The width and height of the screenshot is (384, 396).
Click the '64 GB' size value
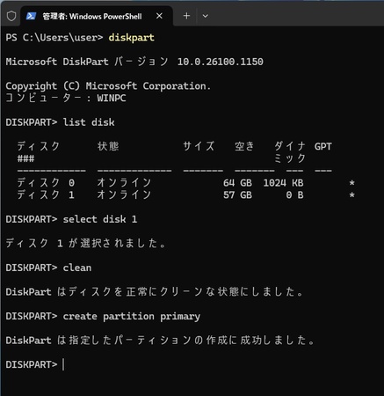point(237,183)
